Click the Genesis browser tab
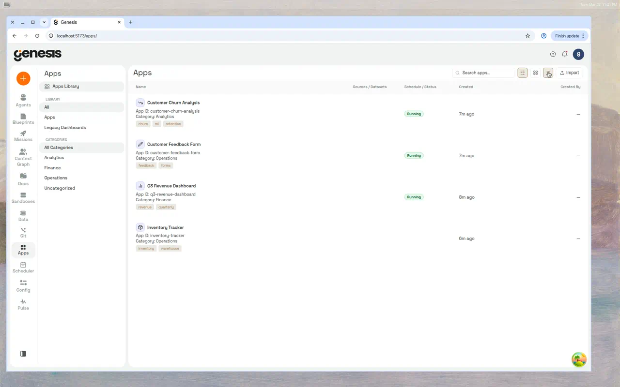This screenshot has width=620, height=387. 87,22
